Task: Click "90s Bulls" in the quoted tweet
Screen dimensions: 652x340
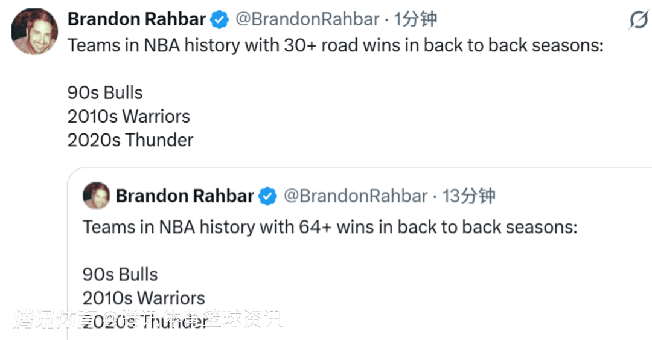Action: [120, 275]
